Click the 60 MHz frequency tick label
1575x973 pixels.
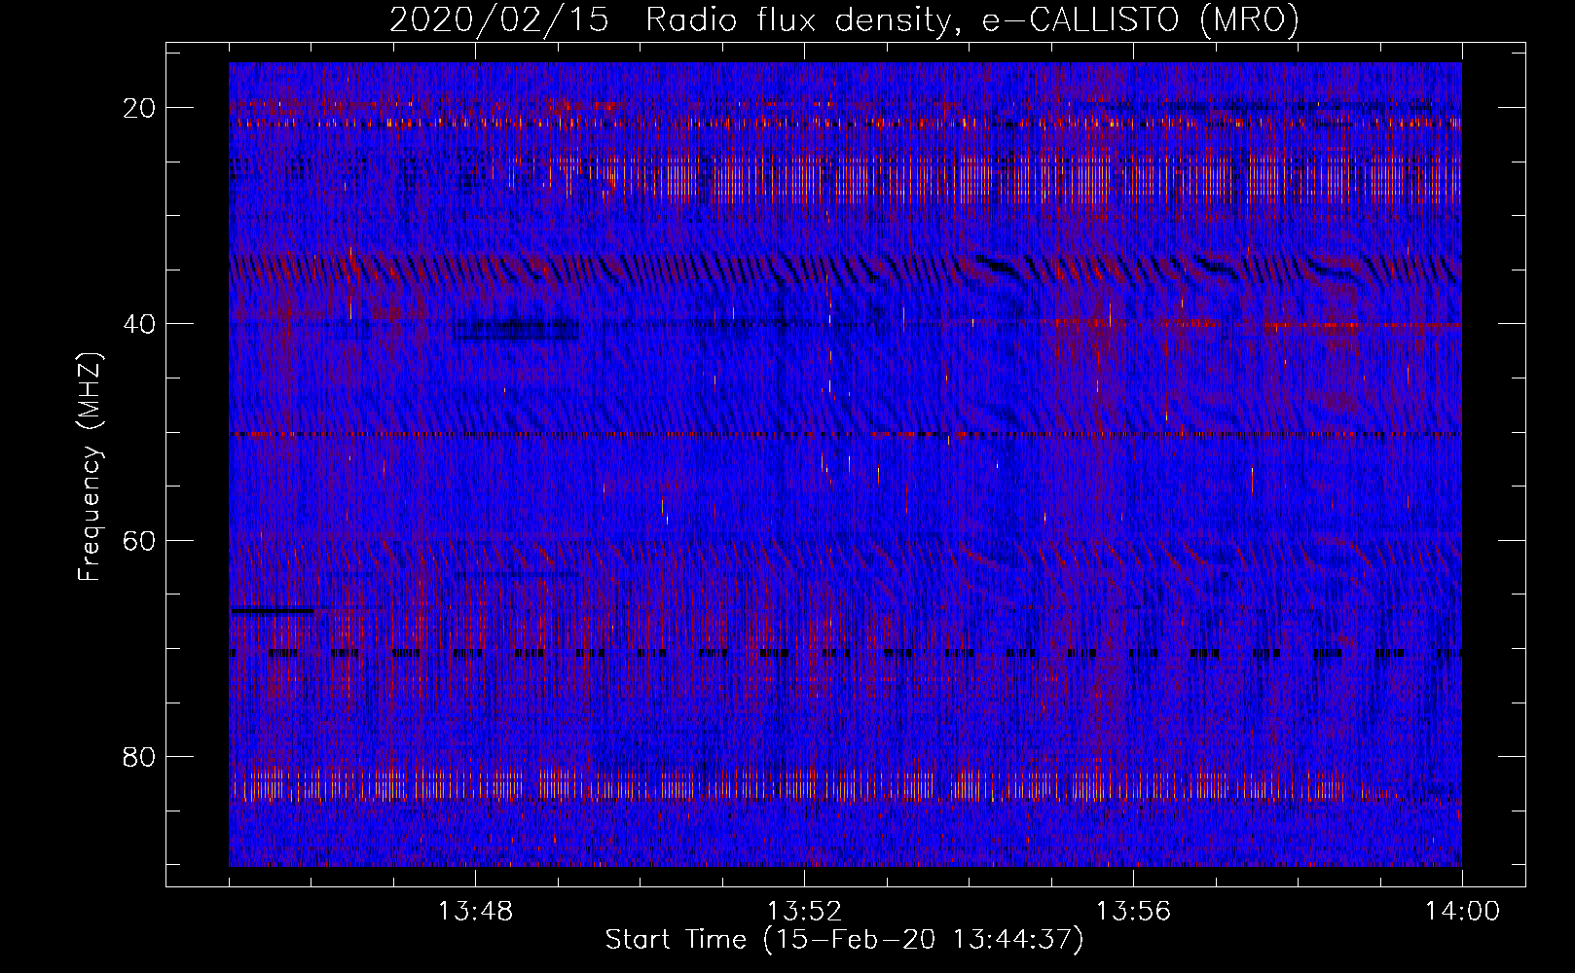coord(140,540)
